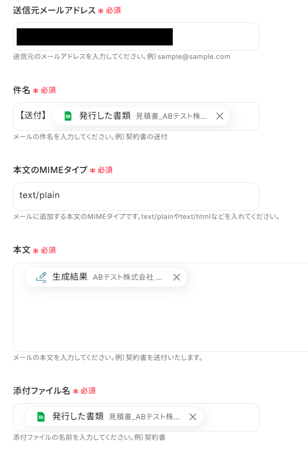Click the 添付ファイル名 field label

(42, 391)
